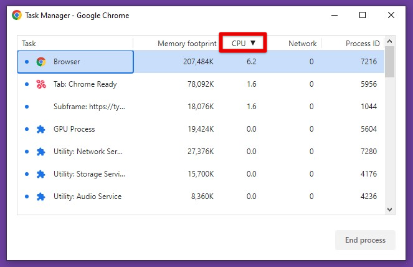The height and width of the screenshot is (267, 413).
Task: Click the End process button
Action: coord(365,240)
